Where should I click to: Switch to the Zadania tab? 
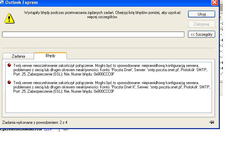18,56
